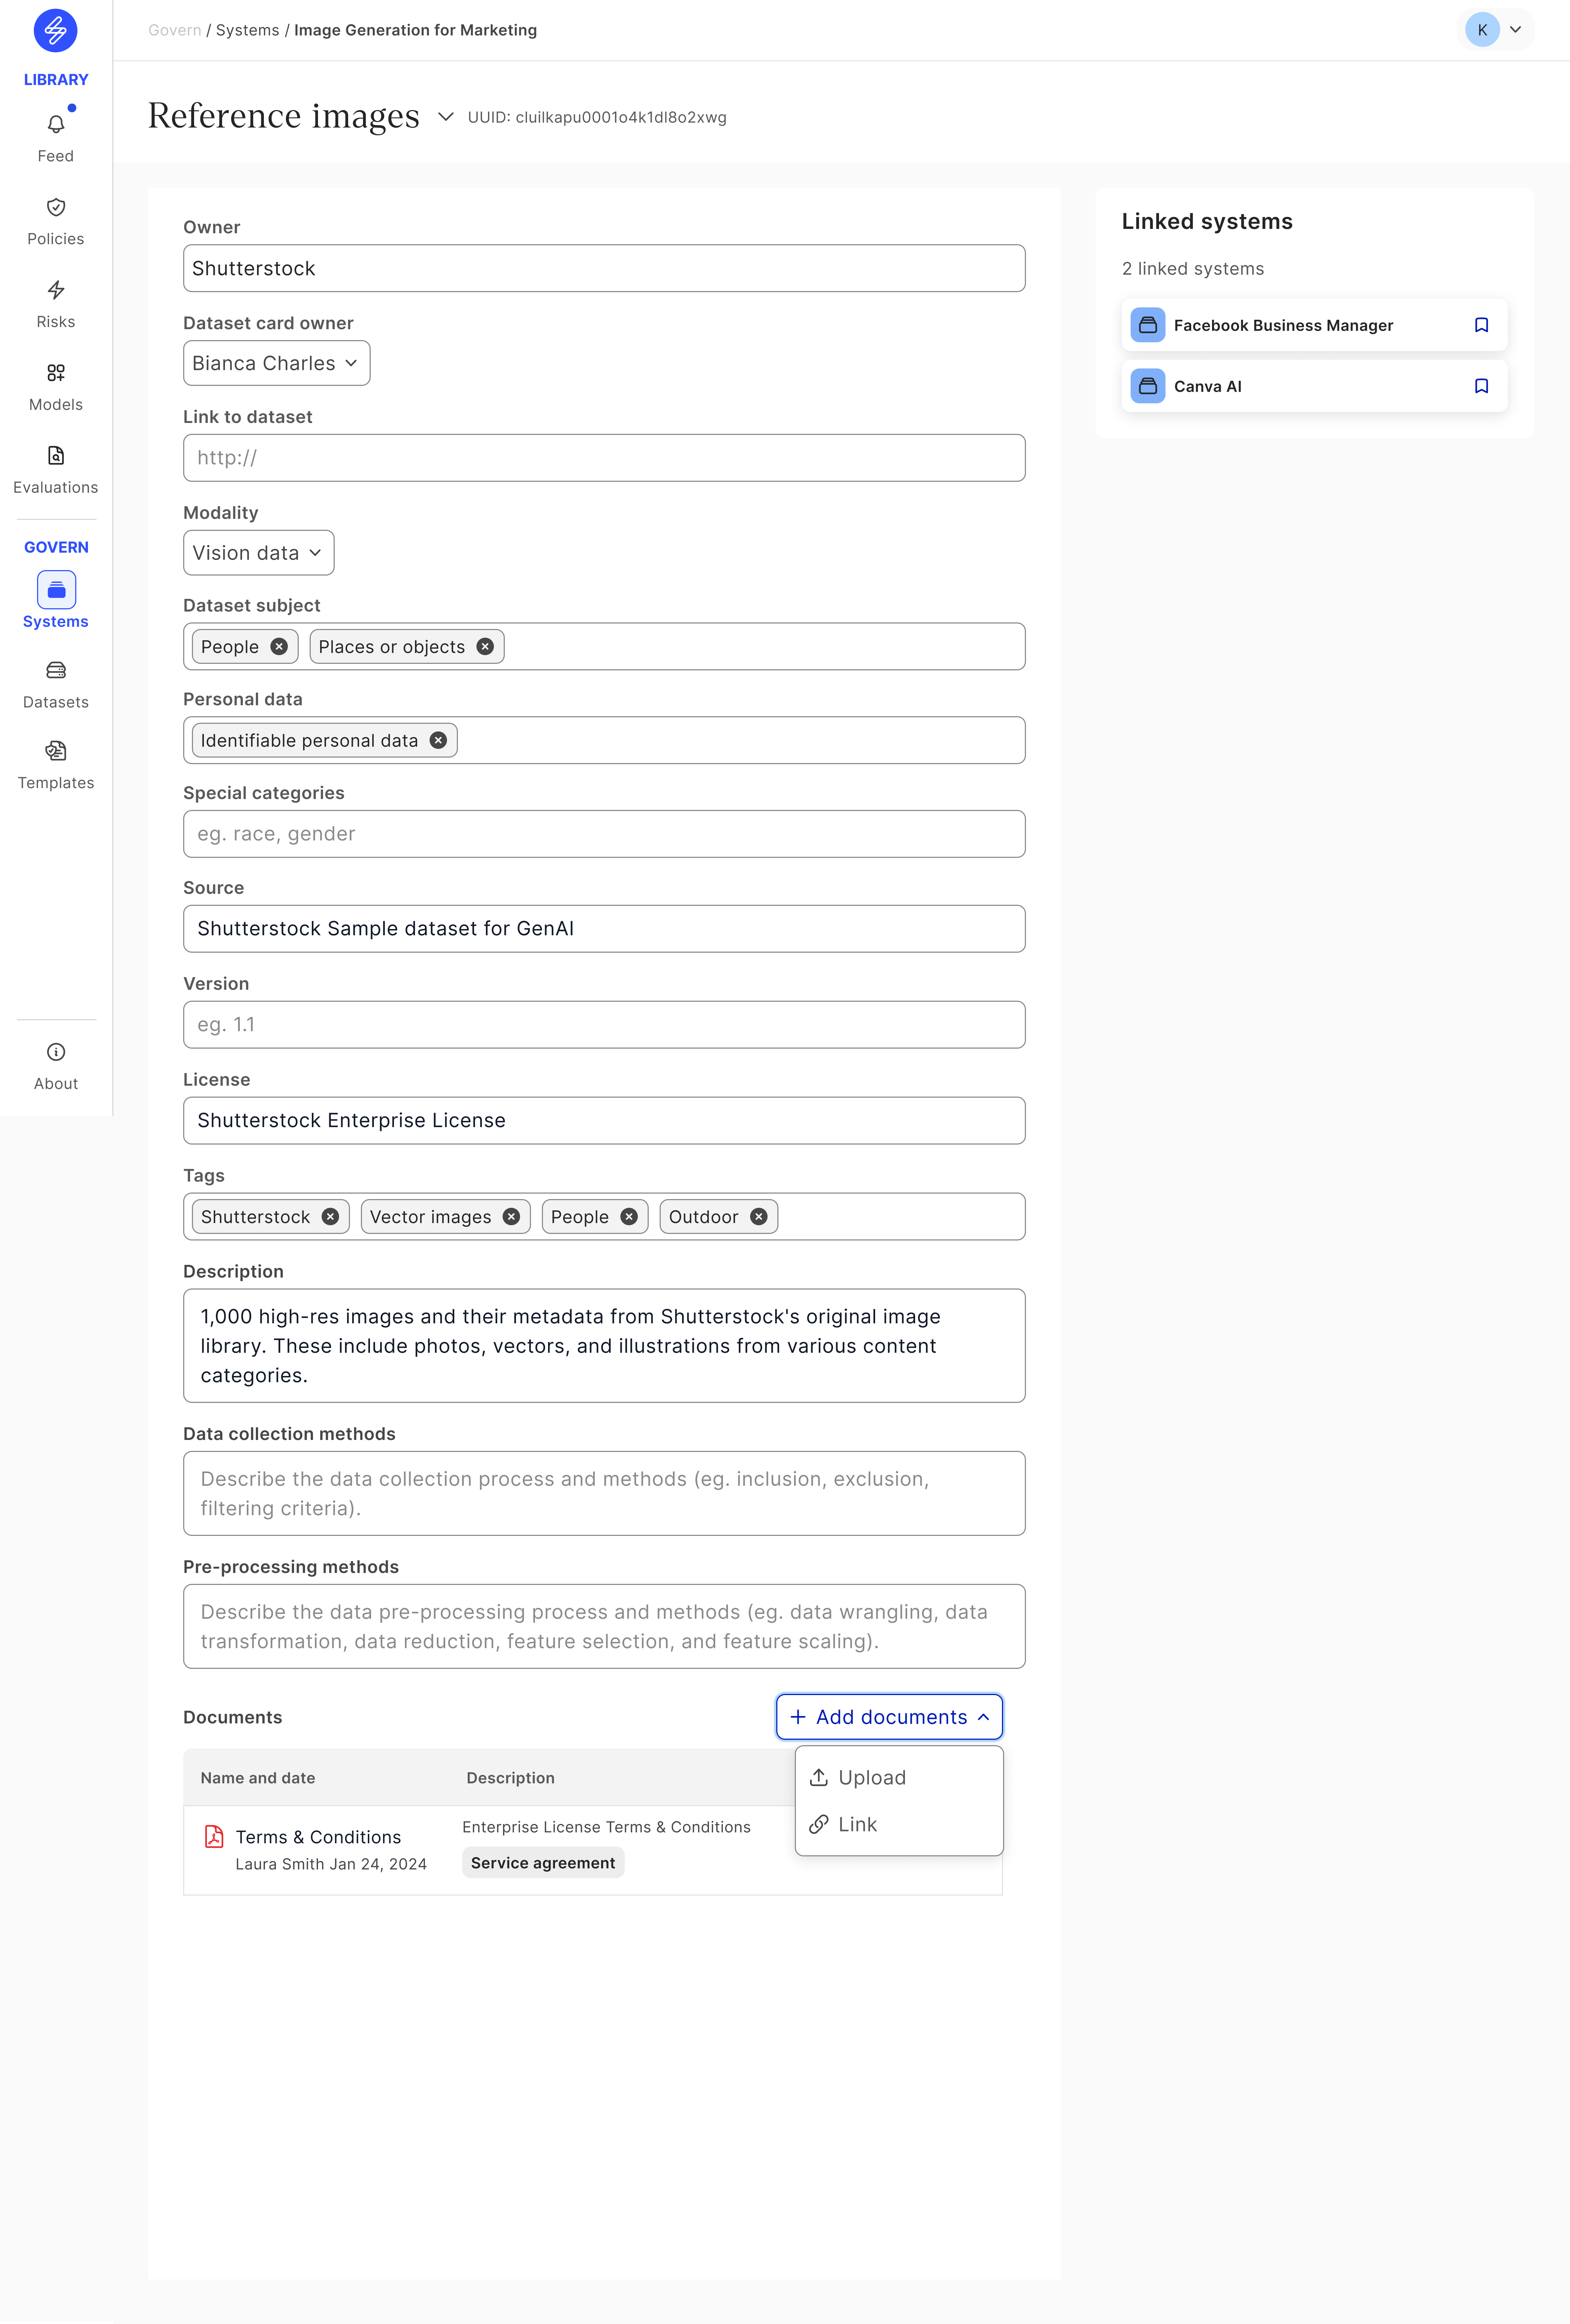Open the Terms & Conditions document
The width and height of the screenshot is (1570, 2324).
click(x=318, y=1837)
